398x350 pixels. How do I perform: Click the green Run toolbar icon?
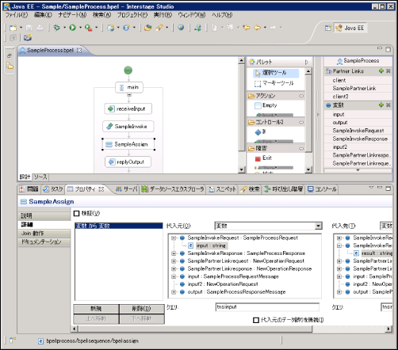coord(73,28)
